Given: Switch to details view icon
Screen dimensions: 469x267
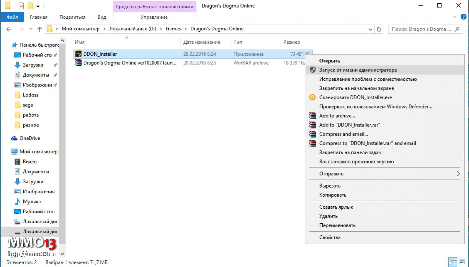Looking at the screenshot, I should [453, 262].
